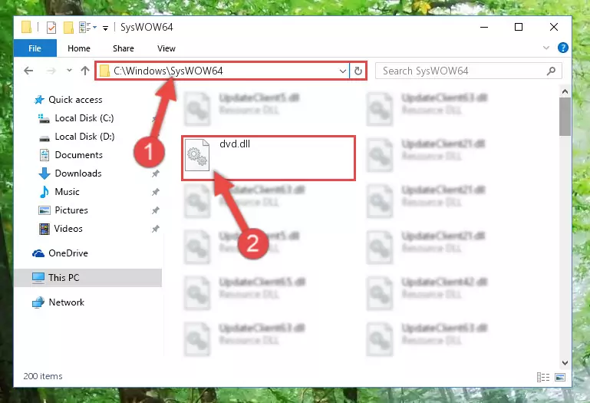Open Music folder in sidebar

tap(67, 192)
